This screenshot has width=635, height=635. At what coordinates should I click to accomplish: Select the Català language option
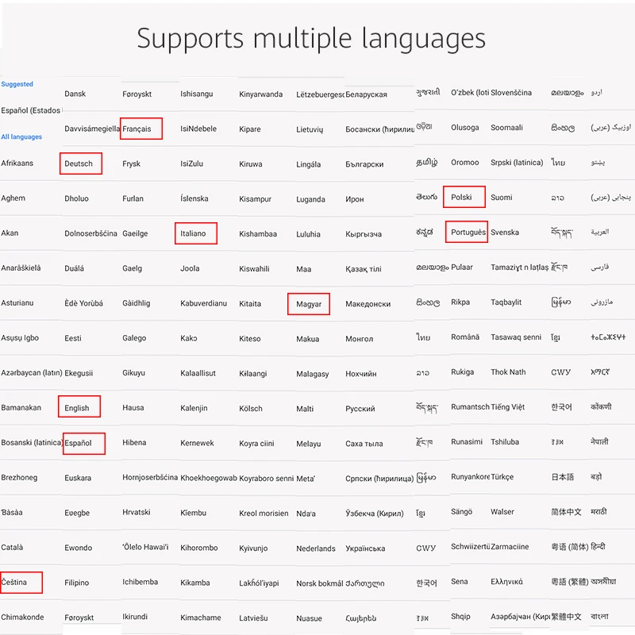pyautogui.click(x=12, y=547)
